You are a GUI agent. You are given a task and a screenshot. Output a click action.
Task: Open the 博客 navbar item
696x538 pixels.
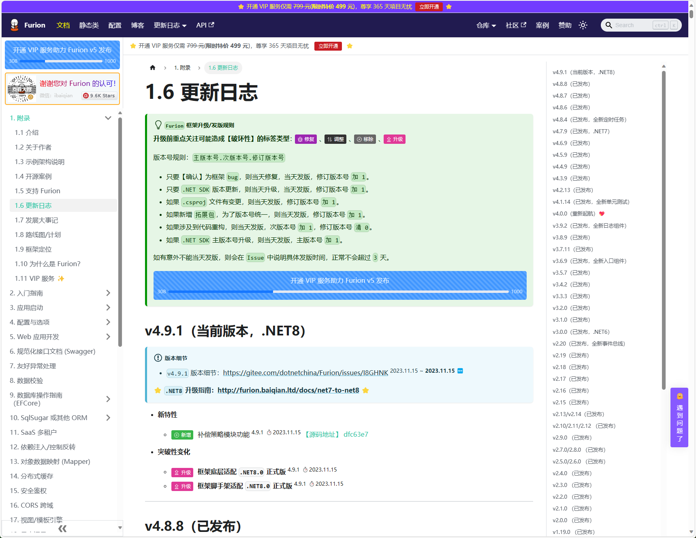(x=138, y=25)
